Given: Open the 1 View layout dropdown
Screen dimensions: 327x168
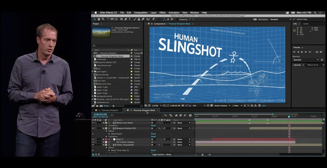Looking at the screenshot, I should 237,105.
